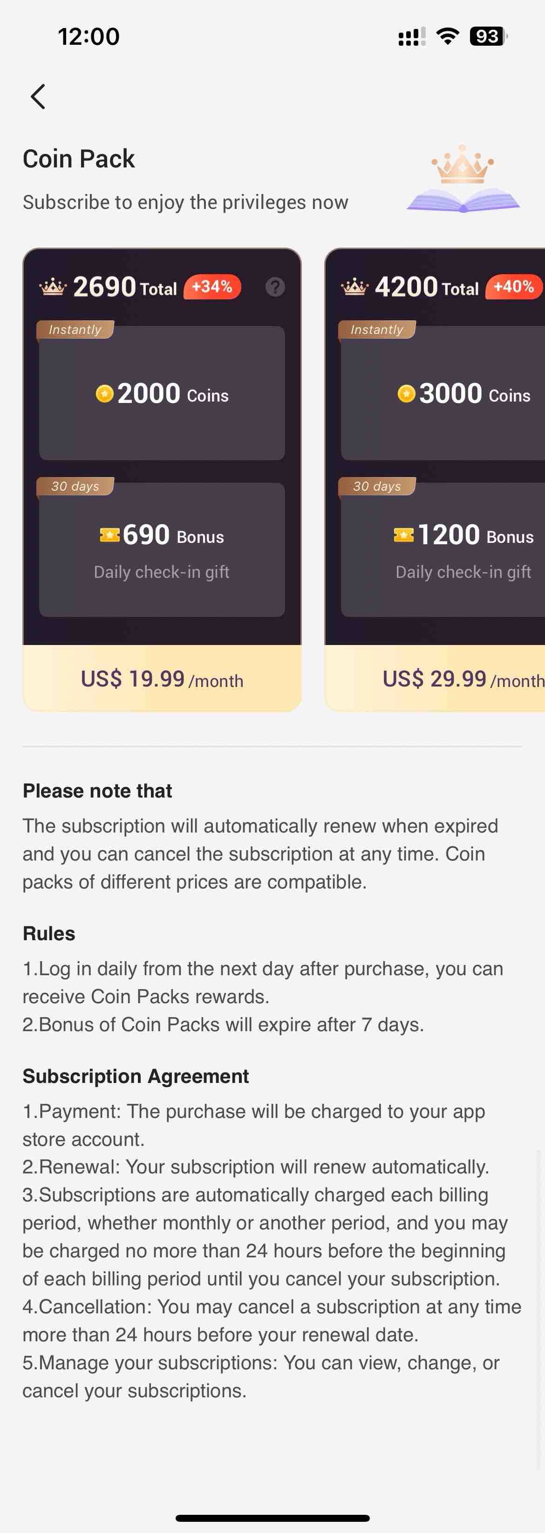
Task: Tap the crown icon beside 2690 Total
Action: click(53, 287)
